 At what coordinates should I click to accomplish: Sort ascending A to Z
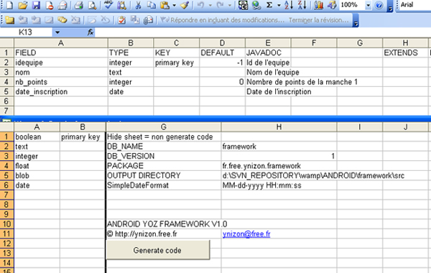coord(289,5)
